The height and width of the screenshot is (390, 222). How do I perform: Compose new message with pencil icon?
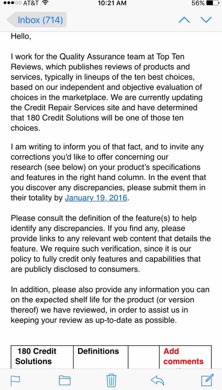click(207, 379)
